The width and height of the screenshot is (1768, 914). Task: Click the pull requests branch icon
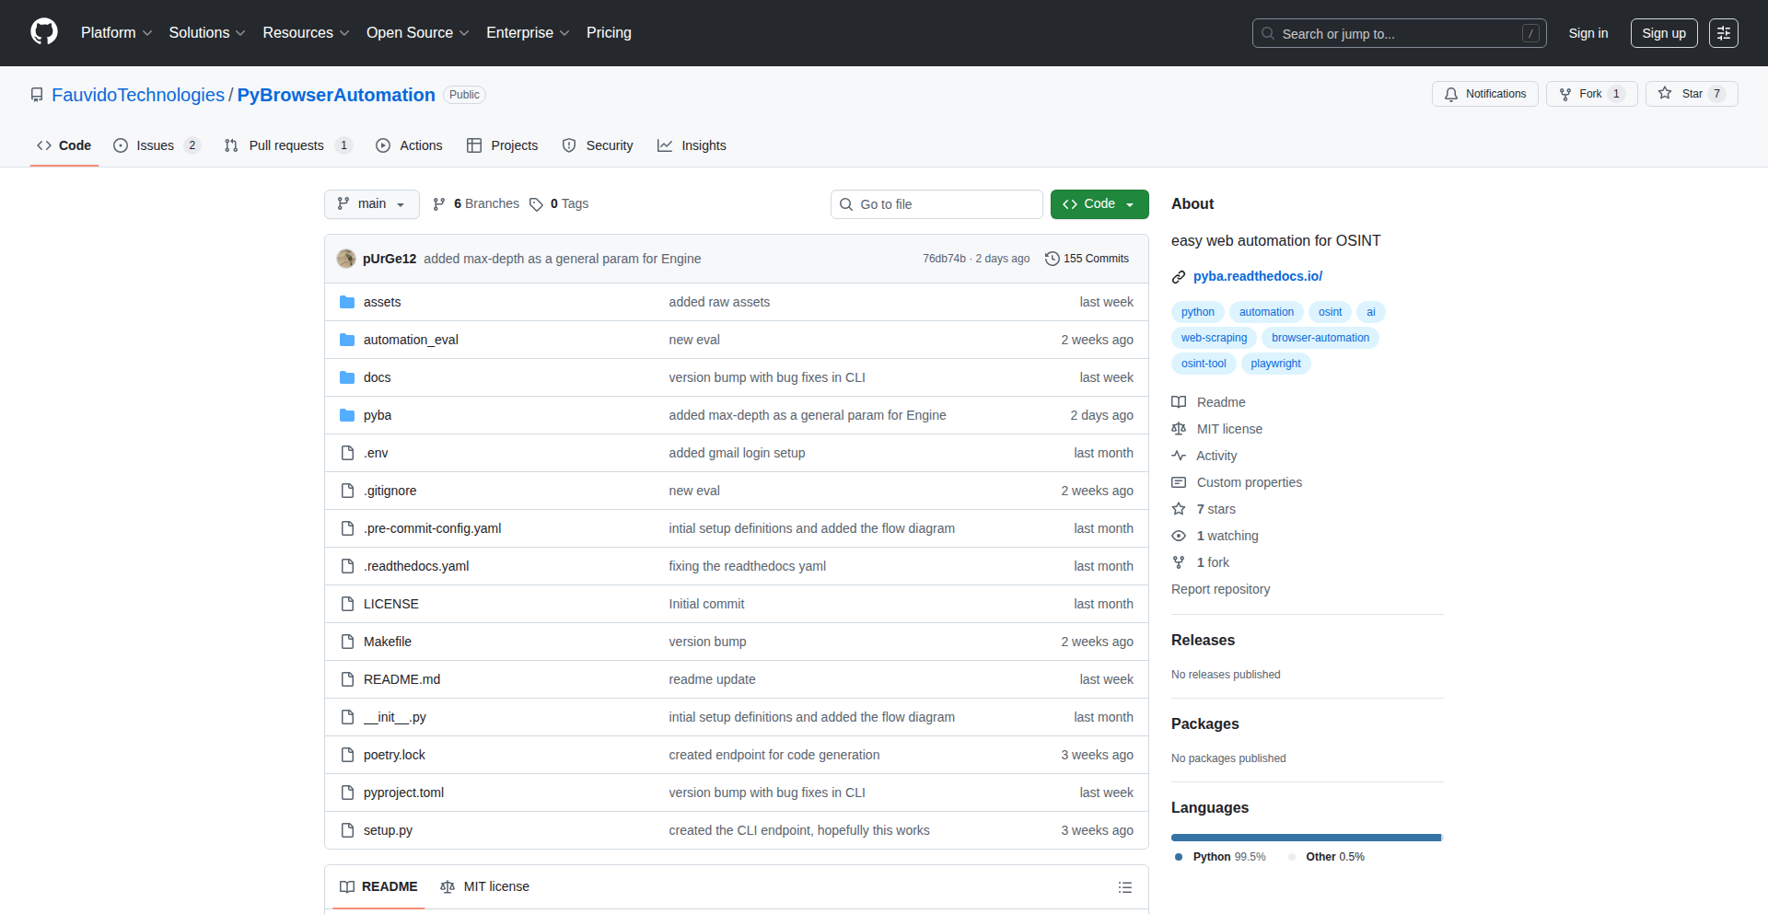231,145
